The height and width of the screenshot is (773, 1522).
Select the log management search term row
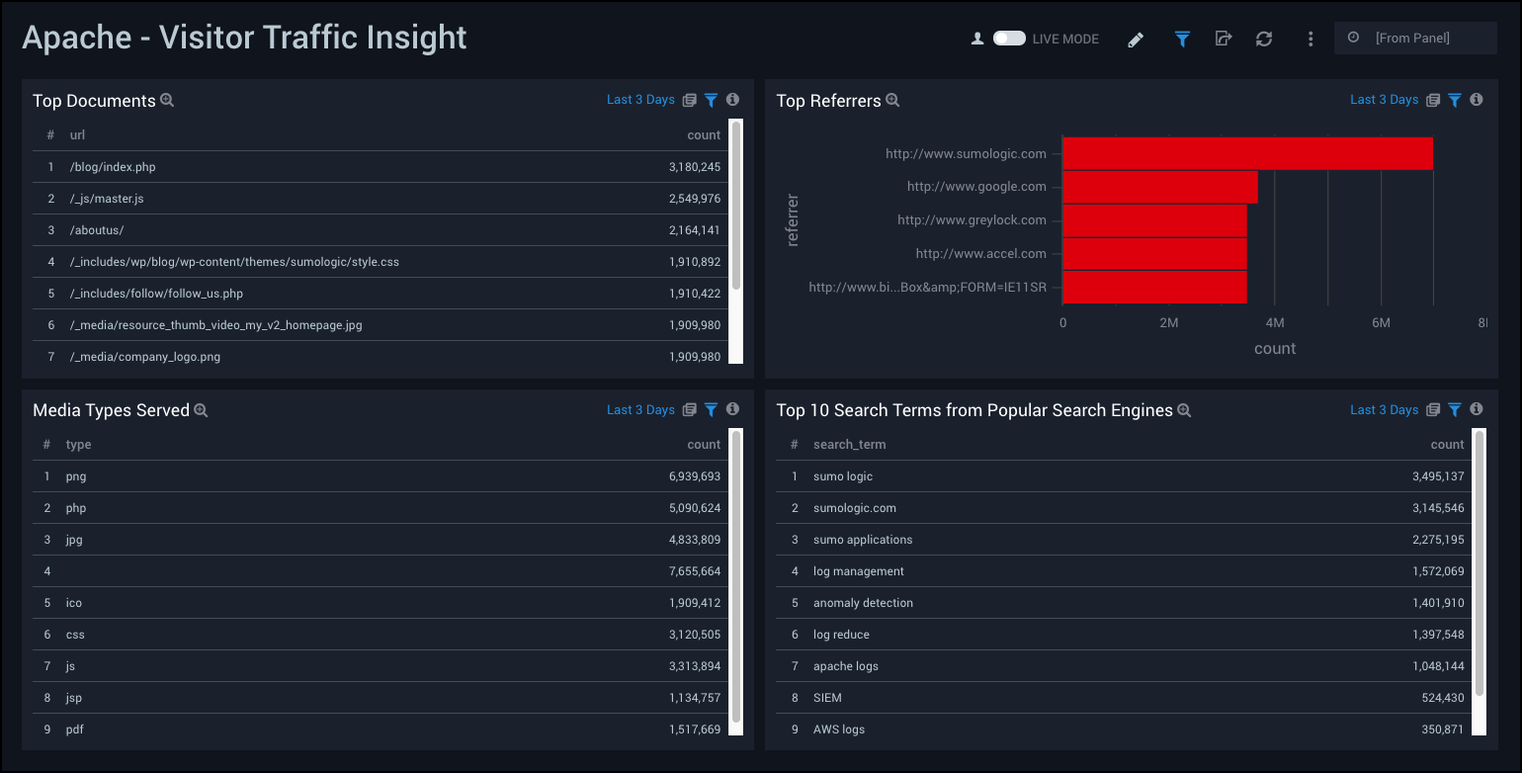pos(1127,571)
